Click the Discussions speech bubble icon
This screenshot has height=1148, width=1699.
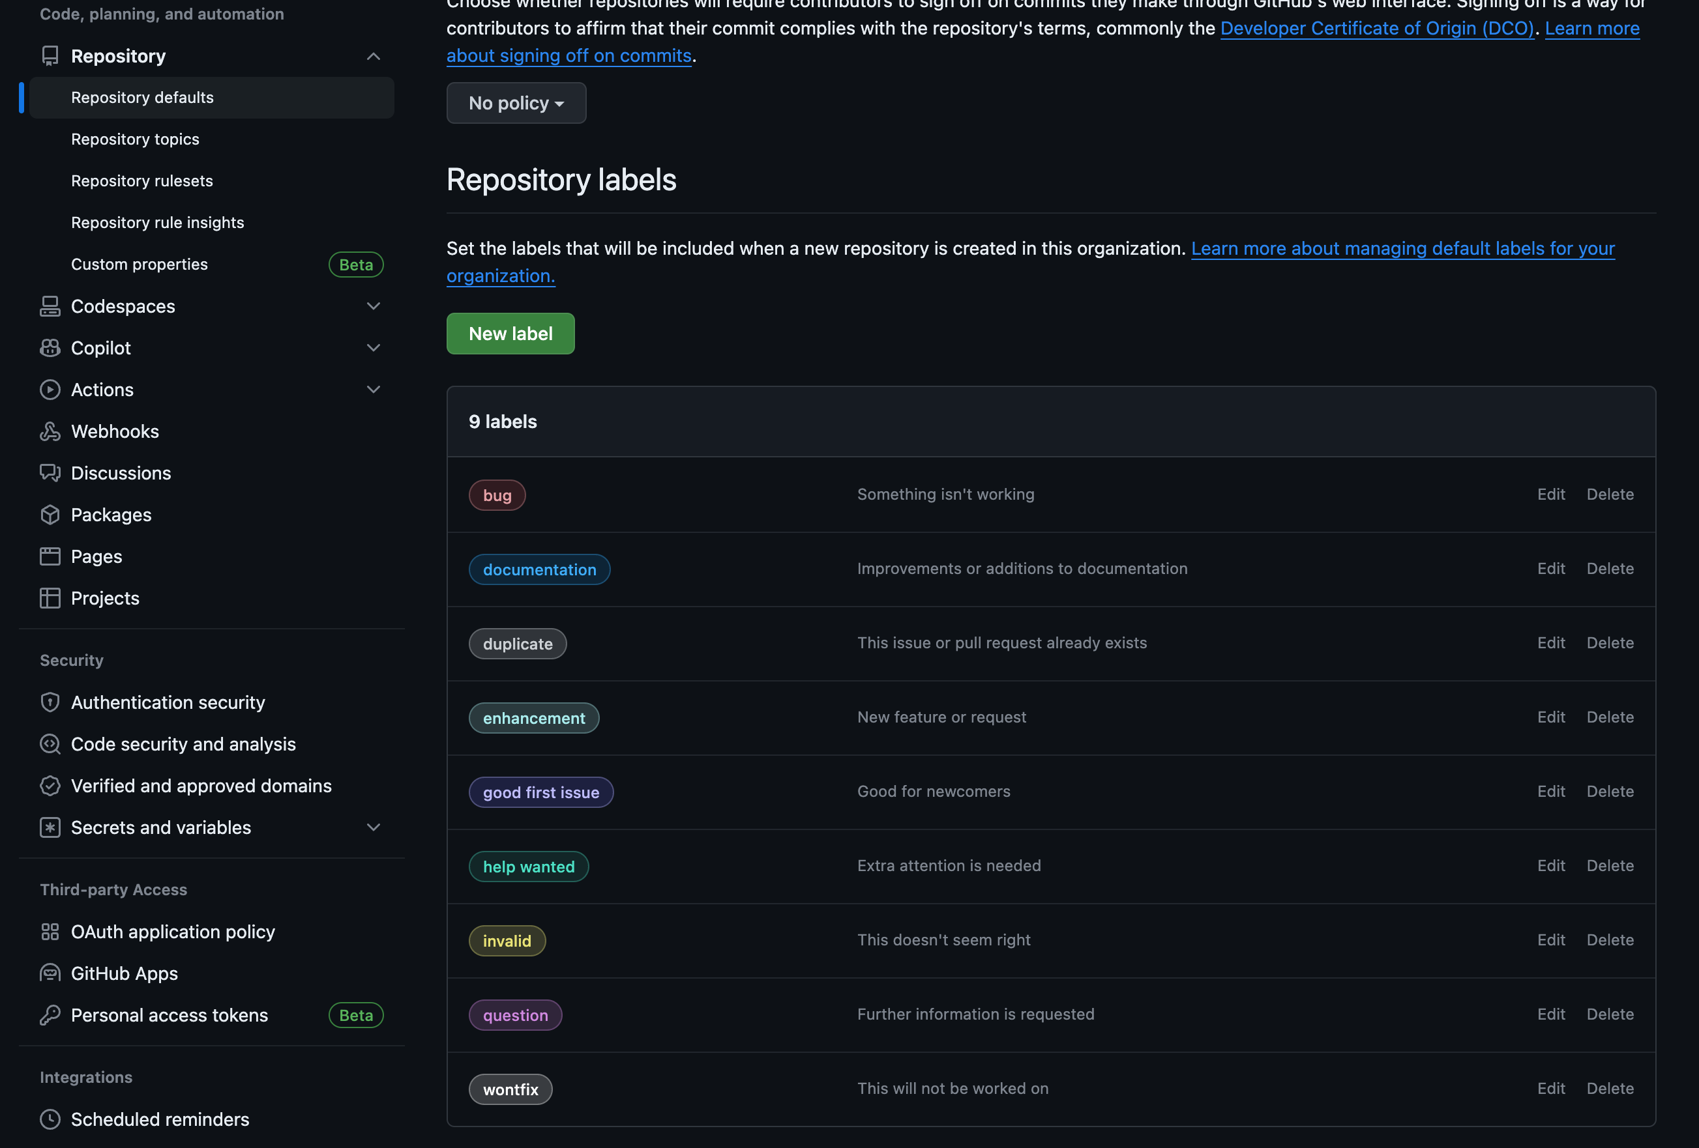tap(50, 474)
